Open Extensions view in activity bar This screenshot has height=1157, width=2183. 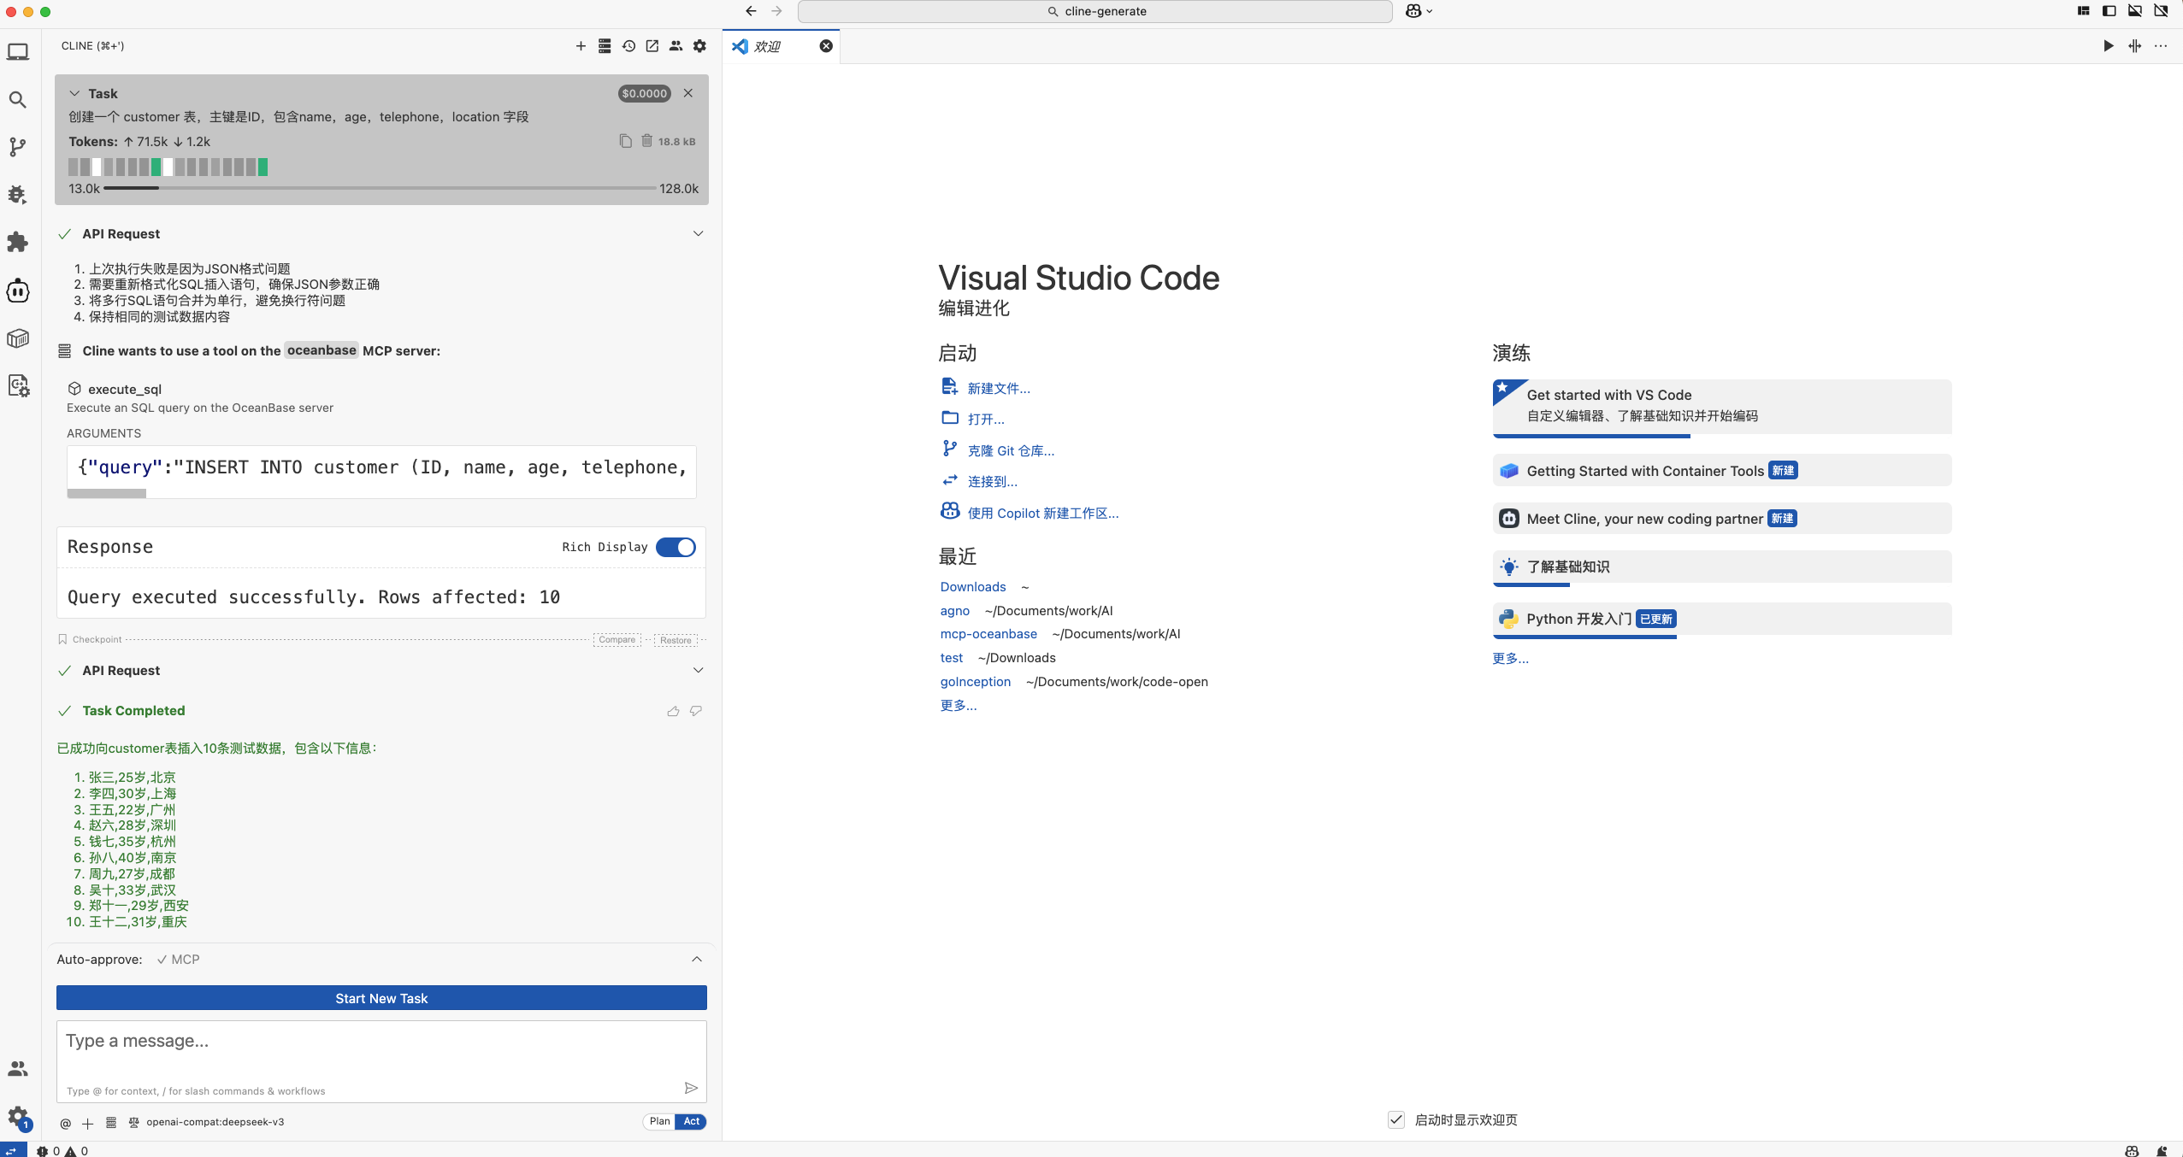click(18, 243)
